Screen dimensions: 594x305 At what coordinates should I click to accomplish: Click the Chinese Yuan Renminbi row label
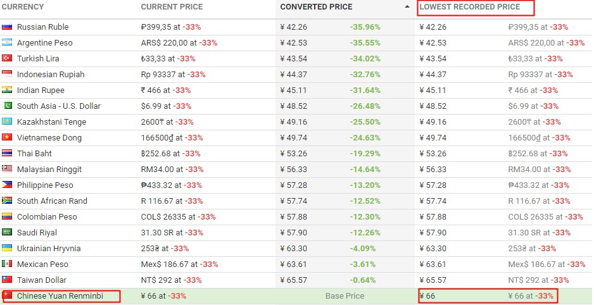(x=61, y=296)
